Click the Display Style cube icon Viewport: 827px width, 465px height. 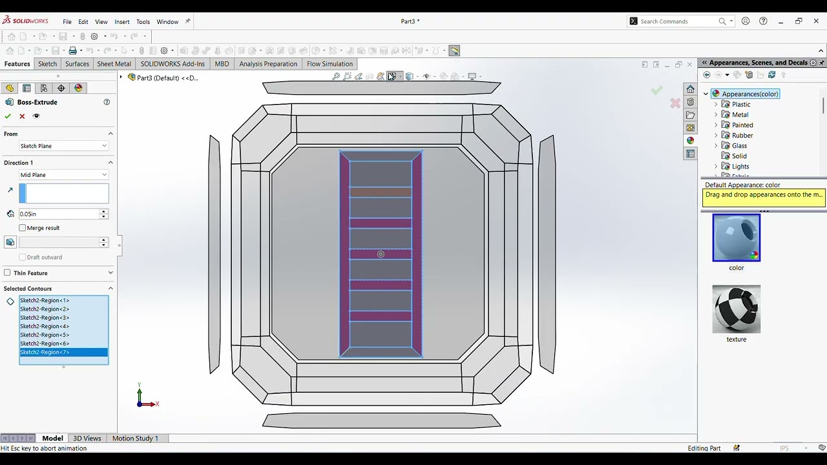409,76
